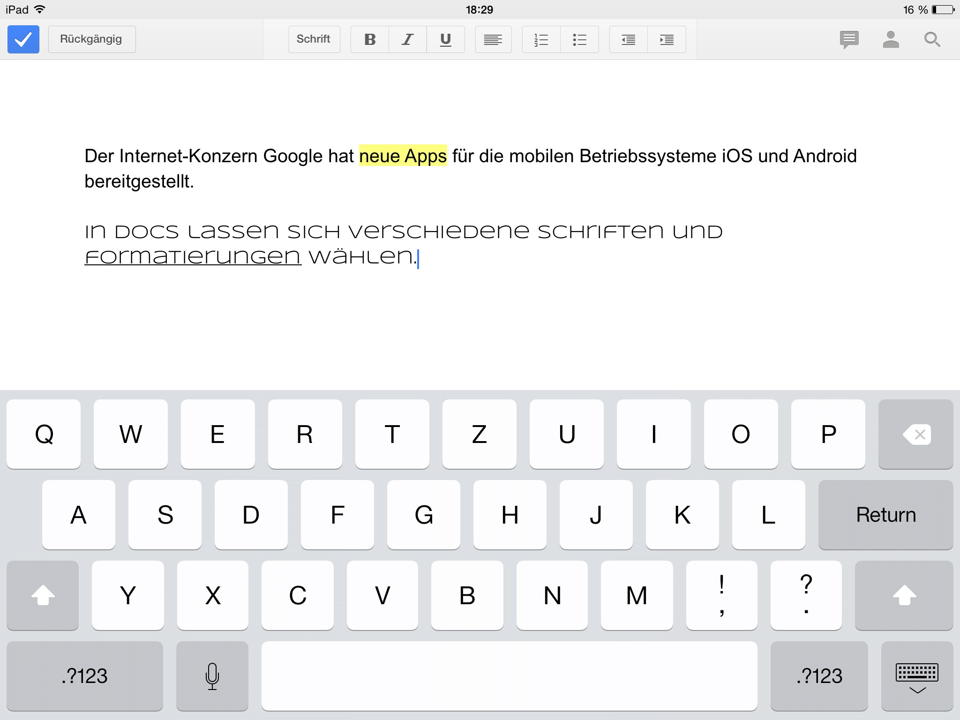The width and height of the screenshot is (960, 720).
Task: Switch to left .?123 symbols keyboard
Action: [85, 676]
